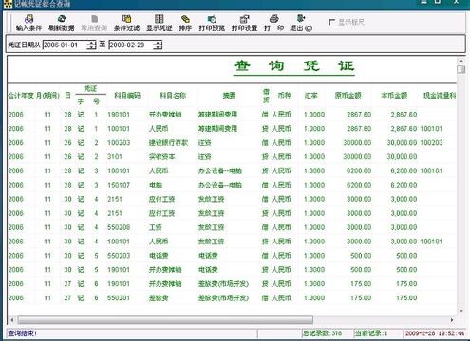
Task: Toggle the 显示标尺 show ruler checkbox
Action: click(331, 22)
